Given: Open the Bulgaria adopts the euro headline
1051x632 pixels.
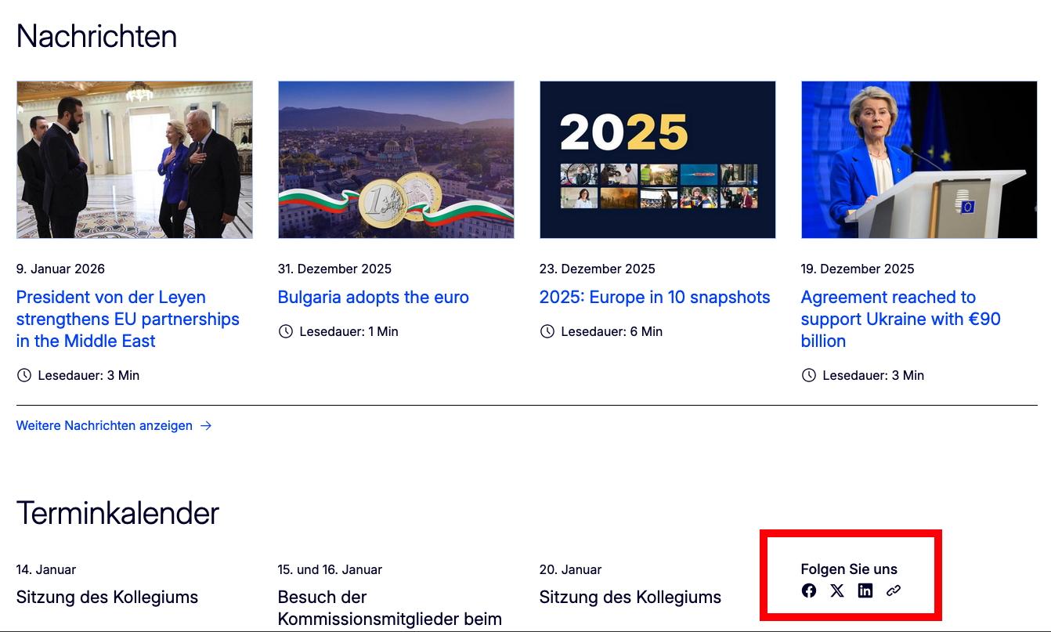Looking at the screenshot, I should pyautogui.click(x=373, y=298).
